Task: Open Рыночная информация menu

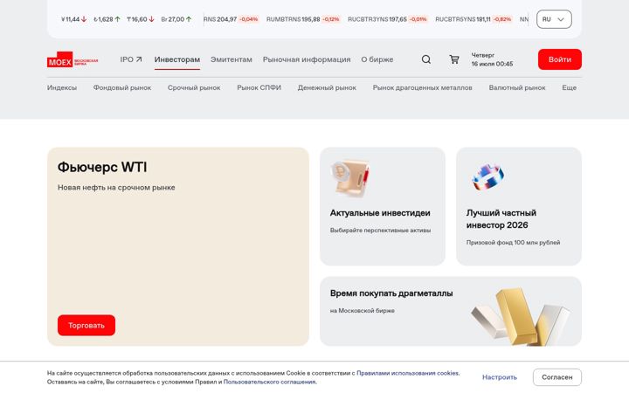Action: pos(307,59)
